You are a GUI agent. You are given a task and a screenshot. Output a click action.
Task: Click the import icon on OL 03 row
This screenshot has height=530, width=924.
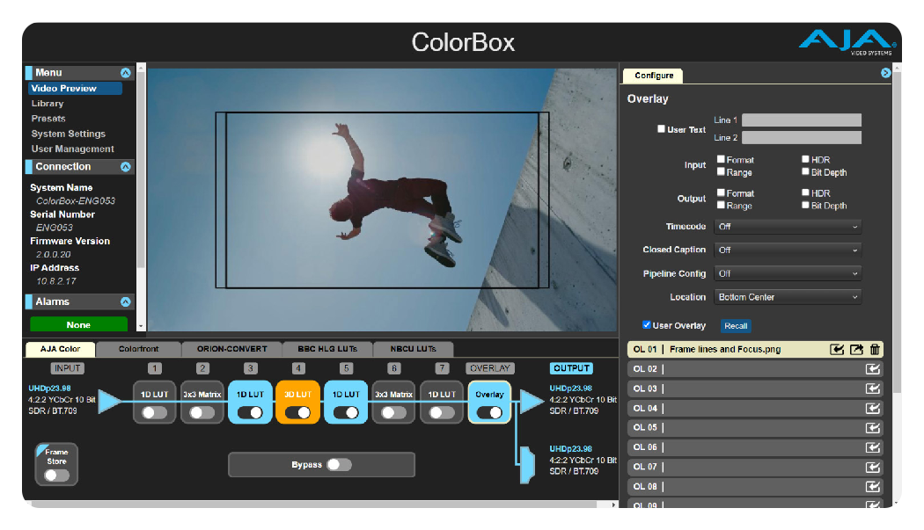873,388
